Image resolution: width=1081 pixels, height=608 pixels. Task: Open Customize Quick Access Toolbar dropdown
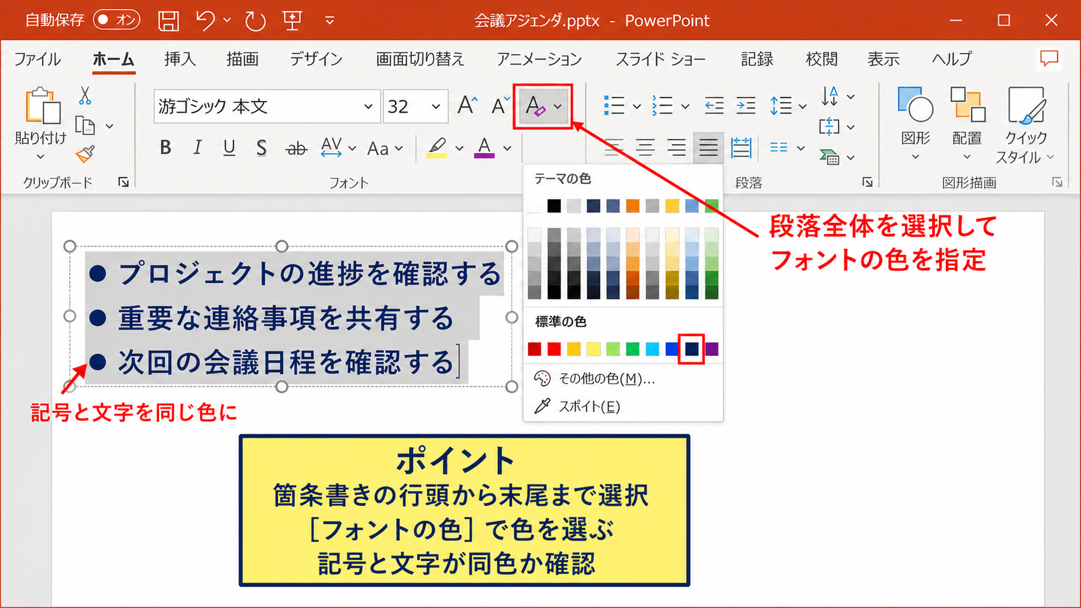(330, 21)
